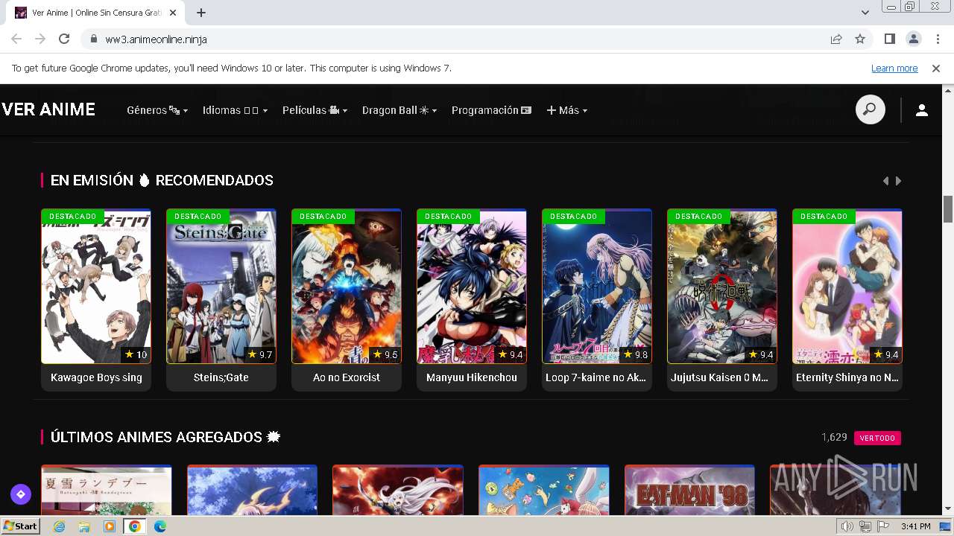Click the VER TODO button

point(877,438)
